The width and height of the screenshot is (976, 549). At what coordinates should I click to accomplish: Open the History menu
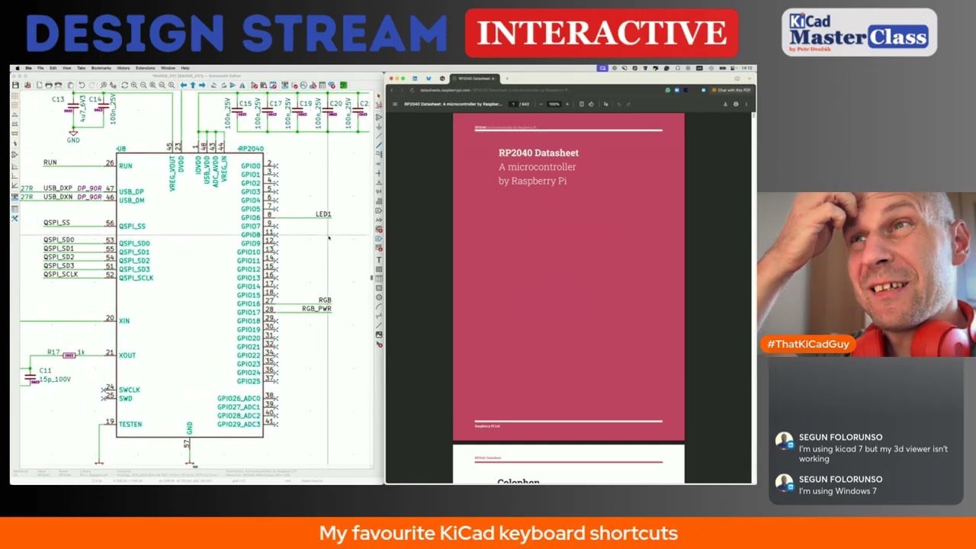coord(124,68)
